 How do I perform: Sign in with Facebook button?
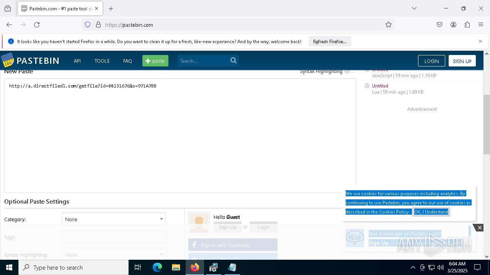pyautogui.click(x=233, y=245)
